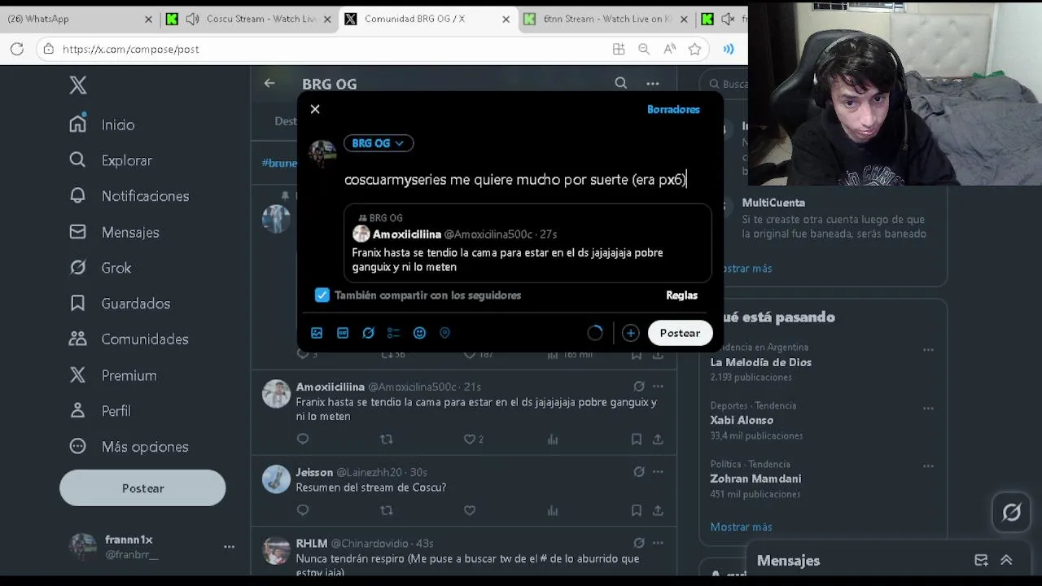Reload the page in browser

click(17, 49)
